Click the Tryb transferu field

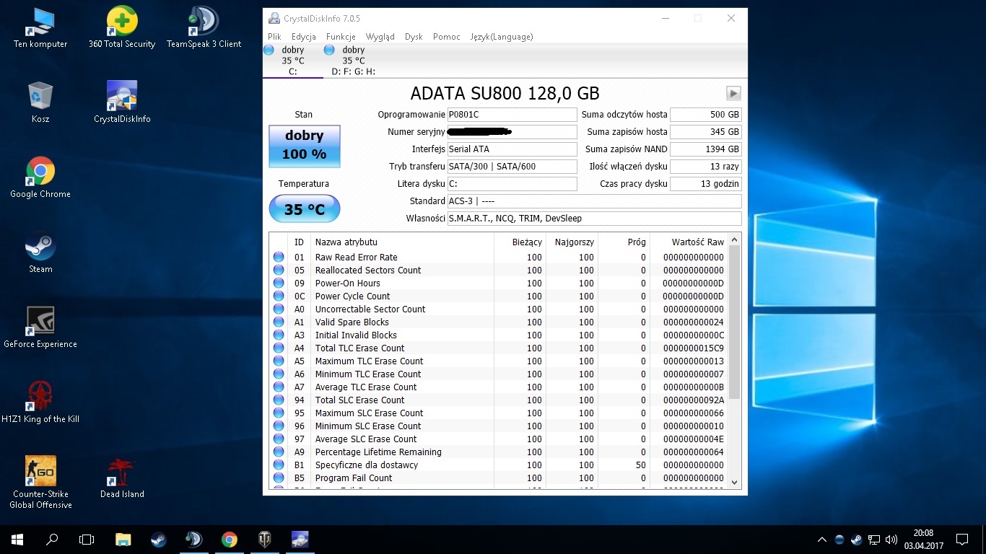pos(512,167)
